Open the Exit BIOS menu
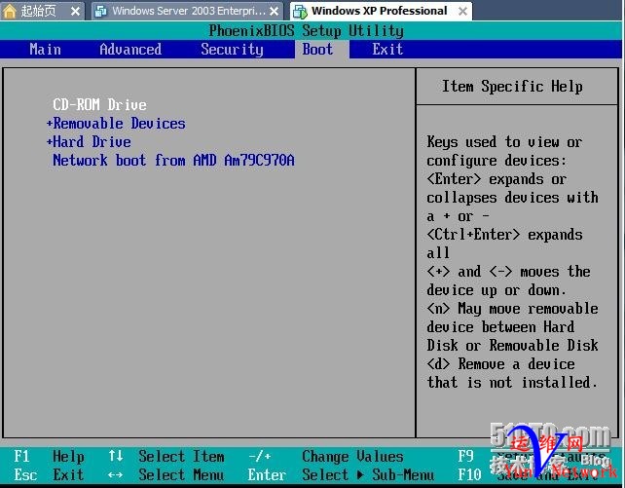This screenshot has height=488, width=625. point(387,50)
